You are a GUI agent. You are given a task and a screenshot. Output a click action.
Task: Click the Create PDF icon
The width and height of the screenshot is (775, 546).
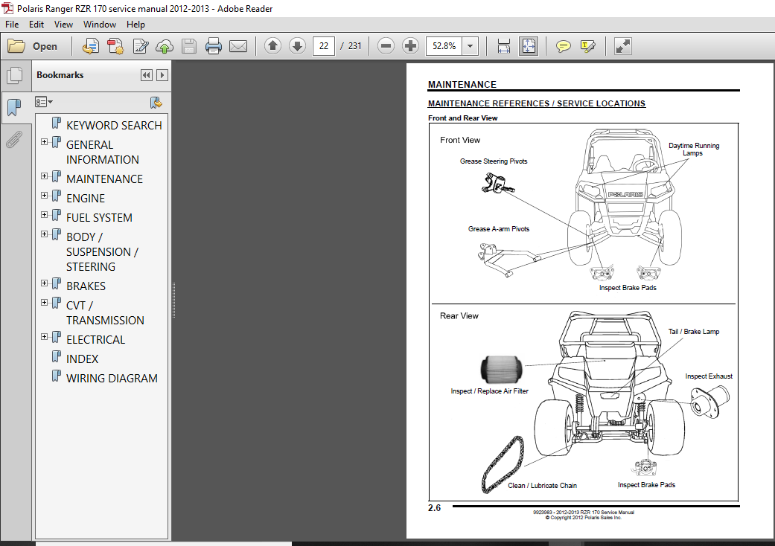point(115,46)
